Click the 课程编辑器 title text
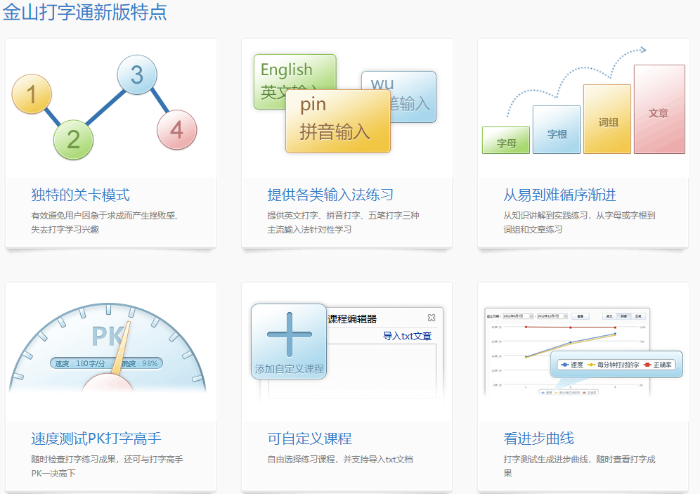700x494 pixels. (352, 319)
